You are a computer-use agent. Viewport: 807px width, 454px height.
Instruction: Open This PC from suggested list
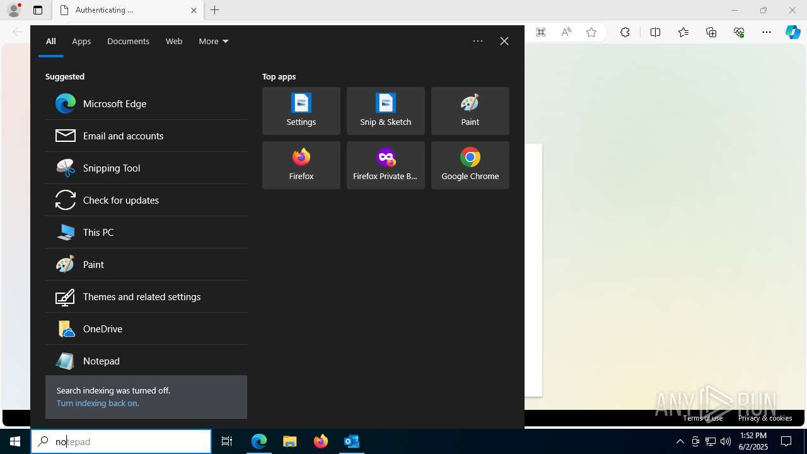146,232
